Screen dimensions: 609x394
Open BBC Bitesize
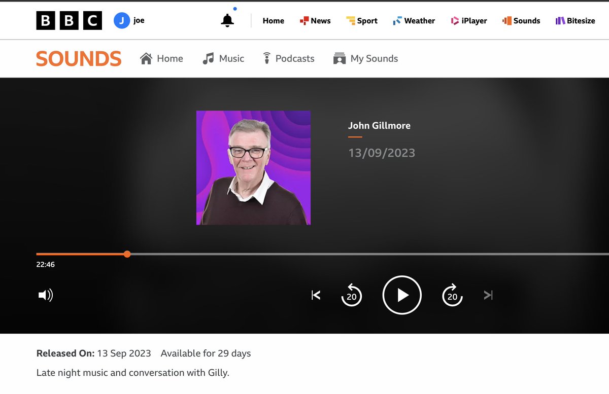[575, 21]
